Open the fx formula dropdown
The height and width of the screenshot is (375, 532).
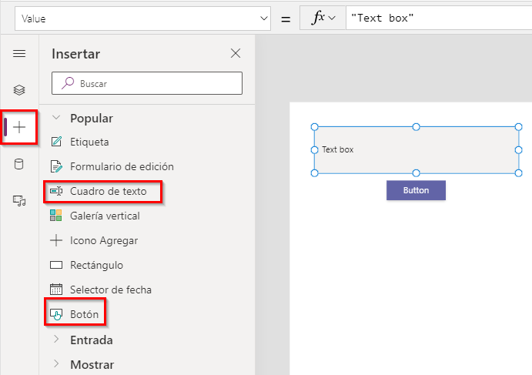[323, 18]
